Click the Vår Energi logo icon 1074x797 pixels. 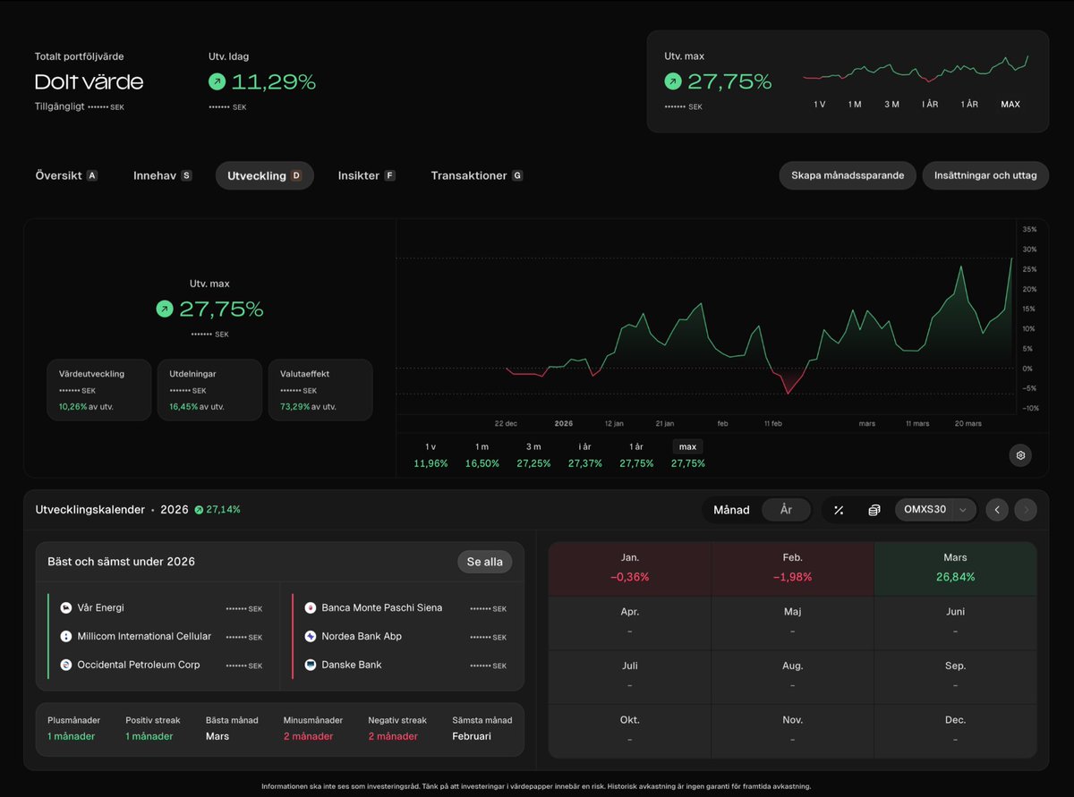click(65, 608)
